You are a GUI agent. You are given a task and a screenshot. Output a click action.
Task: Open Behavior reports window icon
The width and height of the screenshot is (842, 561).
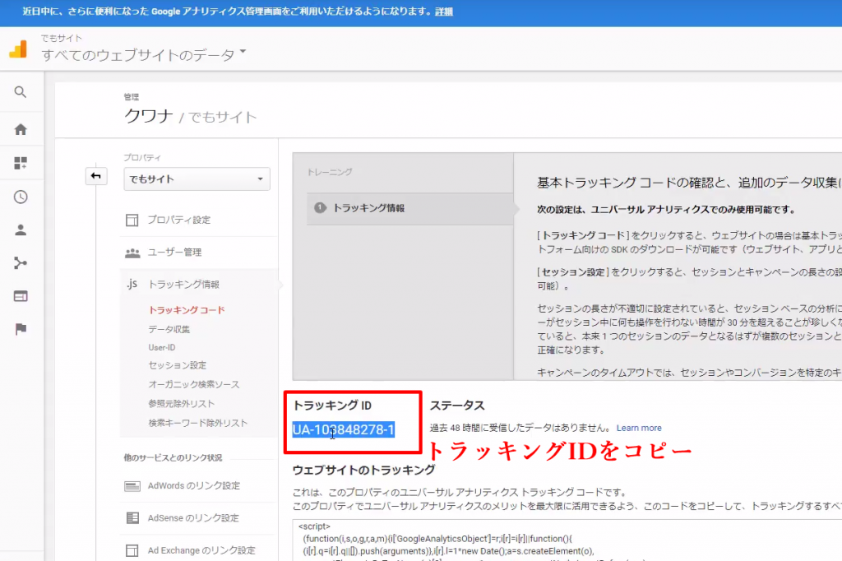pos(21,296)
